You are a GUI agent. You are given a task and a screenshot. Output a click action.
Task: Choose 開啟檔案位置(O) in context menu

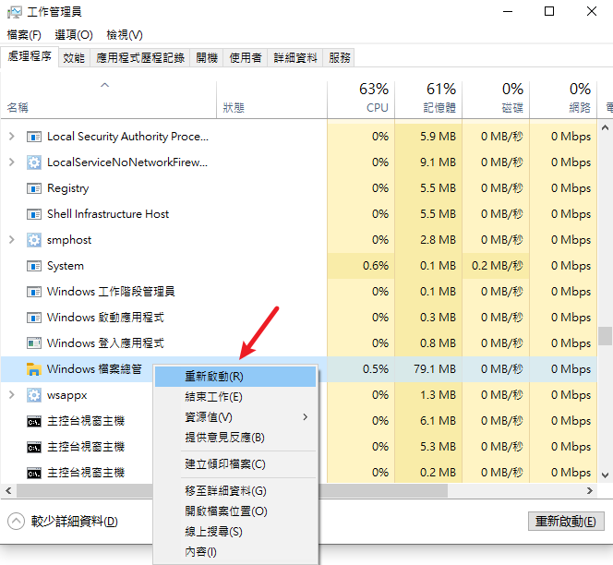(x=235, y=511)
